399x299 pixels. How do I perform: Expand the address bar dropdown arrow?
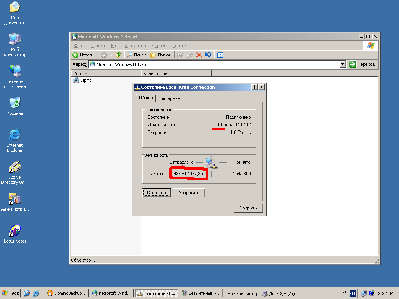click(x=343, y=64)
